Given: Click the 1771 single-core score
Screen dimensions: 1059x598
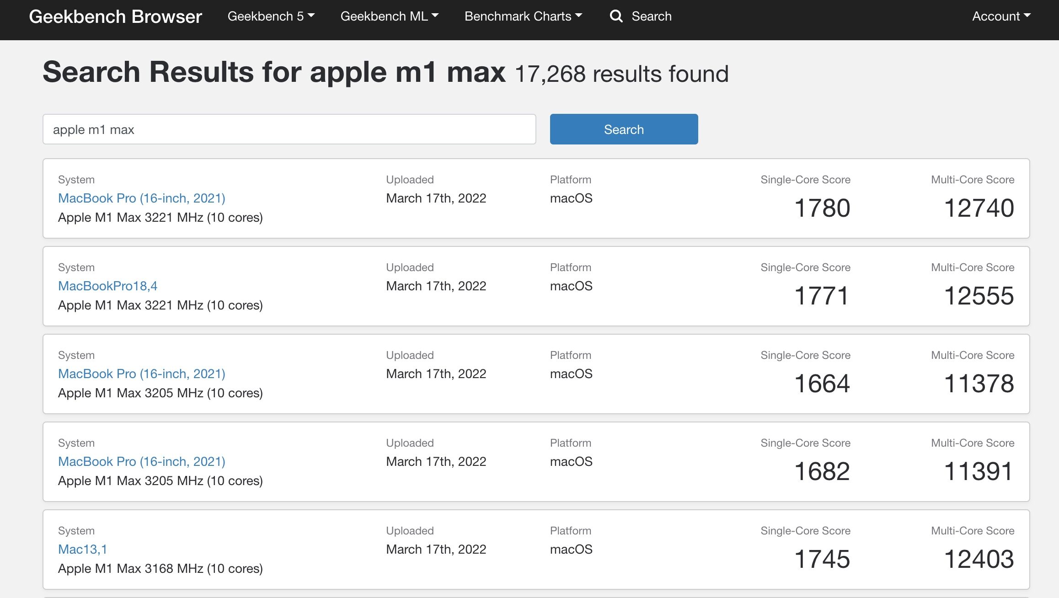Looking at the screenshot, I should pyautogui.click(x=822, y=296).
